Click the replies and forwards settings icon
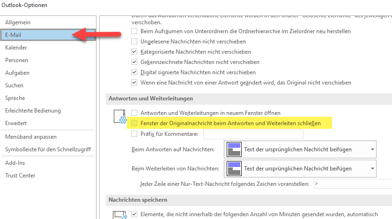 coord(120,117)
